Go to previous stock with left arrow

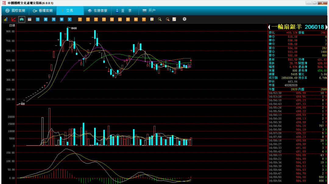tap(269, 27)
